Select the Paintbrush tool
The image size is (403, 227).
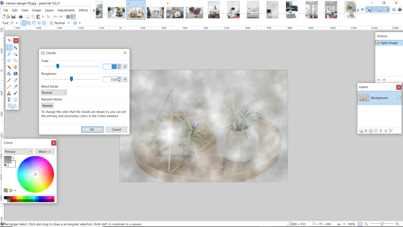click(9, 80)
